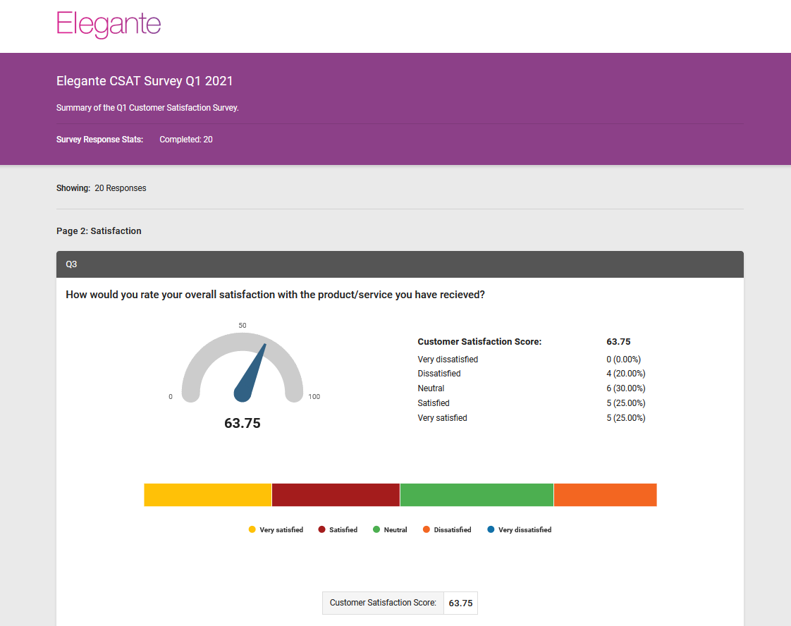791x626 pixels.
Task: Click the yellow Very satisfied bar segment
Action: tap(207, 495)
